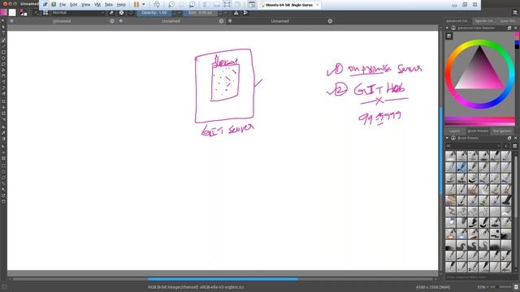Open the brush presets chooser icon
The image size is (520, 292).
pyautogui.click(x=45, y=13)
